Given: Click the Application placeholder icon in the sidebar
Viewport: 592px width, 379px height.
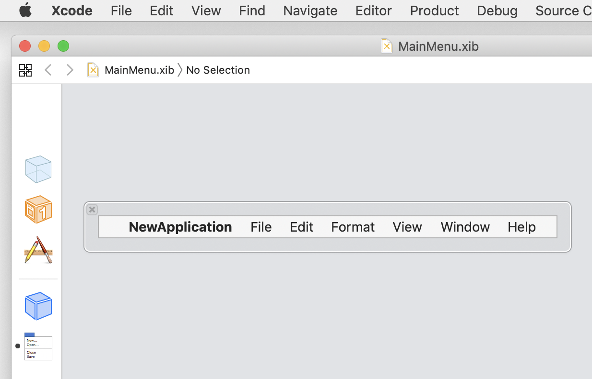Looking at the screenshot, I should point(38,250).
